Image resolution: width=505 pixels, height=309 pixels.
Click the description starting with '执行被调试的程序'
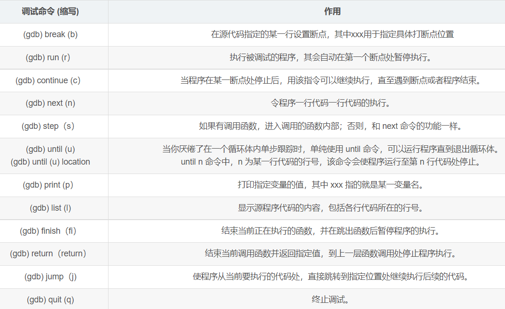[330, 57]
